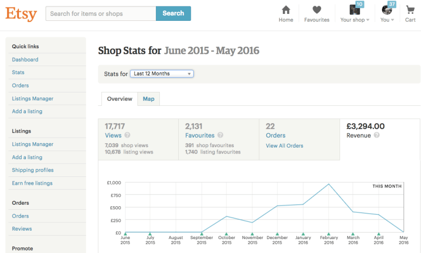Select the Overview tab

tap(120, 99)
